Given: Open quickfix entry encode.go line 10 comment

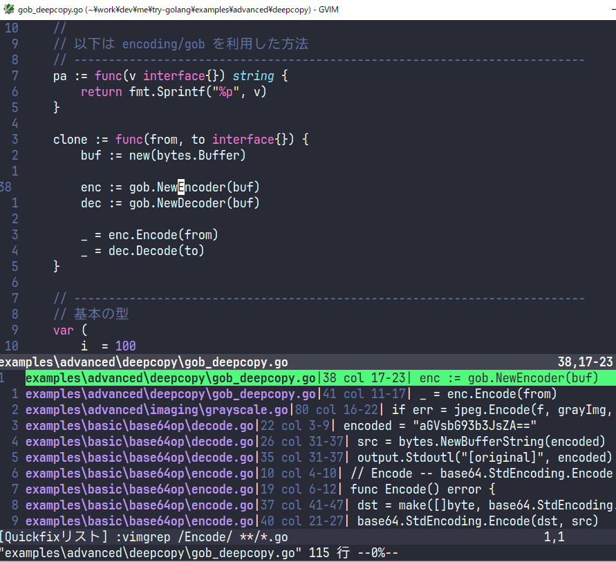Looking at the screenshot, I should tap(319, 474).
